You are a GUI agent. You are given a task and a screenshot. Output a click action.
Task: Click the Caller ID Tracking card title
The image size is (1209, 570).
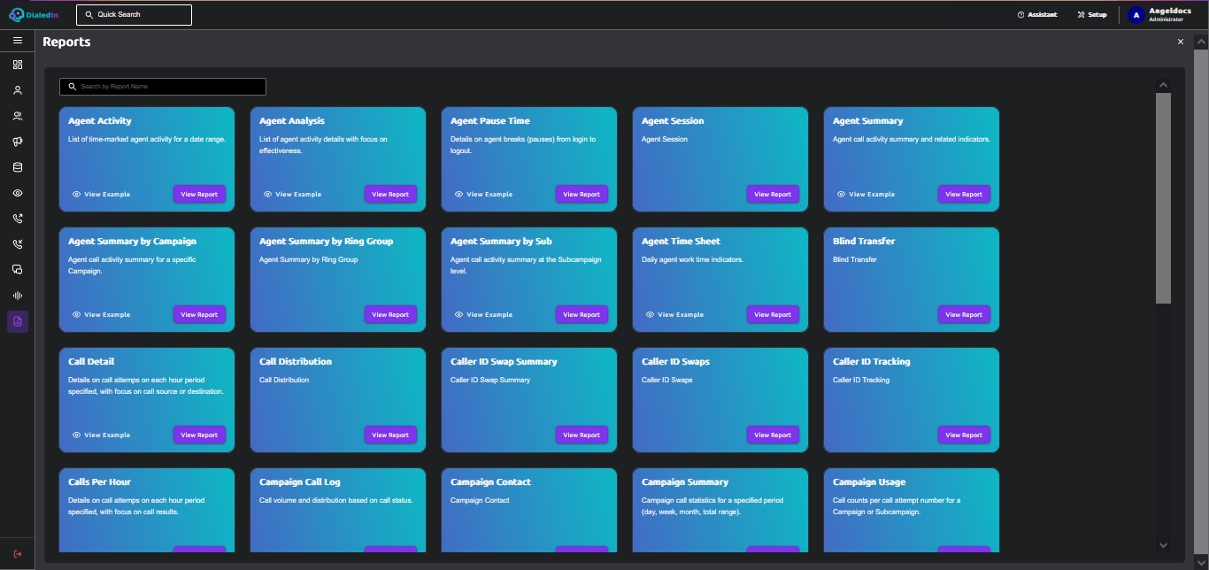coord(872,362)
